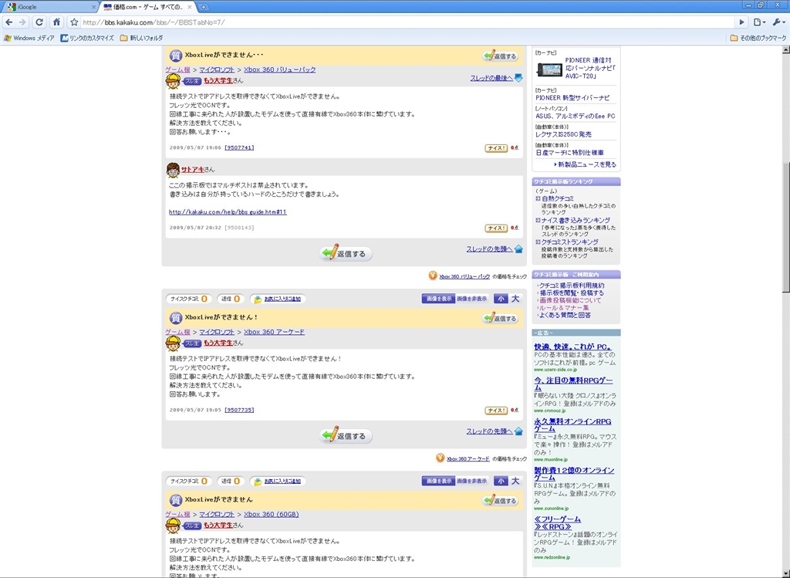
Task: Open the Windows メディア bookmark
Action: click(29, 38)
